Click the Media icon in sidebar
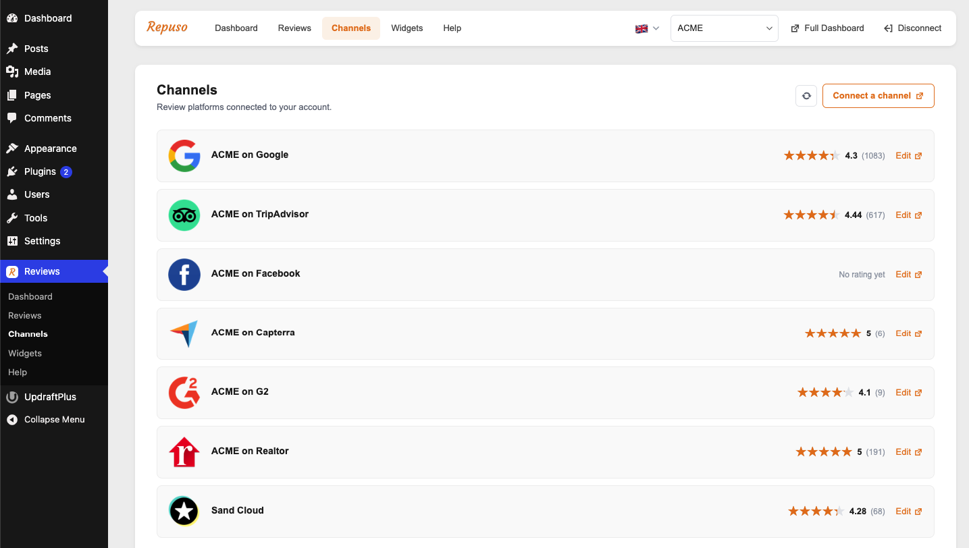Screen dimensions: 969x548 pos(12,72)
